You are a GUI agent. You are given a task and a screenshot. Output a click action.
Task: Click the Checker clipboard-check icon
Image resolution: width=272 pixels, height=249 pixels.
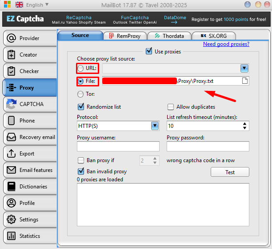(x=11, y=71)
